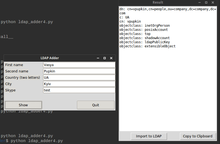Click the topmost 'python ldap_adder4.py' terminal line
Viewport: 220px width, 144px height.
click(27, 22)
